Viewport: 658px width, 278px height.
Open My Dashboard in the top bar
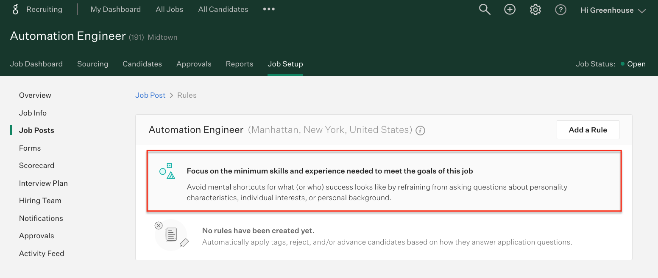coord(115,9)
